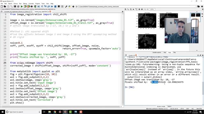The width and height of the screenshot is (204, 114).
Task: Run the file with the green play button
Action: click(x=22, y=6)
